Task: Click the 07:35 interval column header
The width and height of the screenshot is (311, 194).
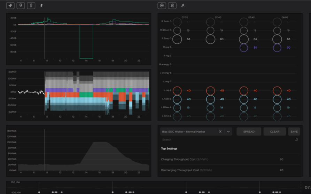Action: 185,17
